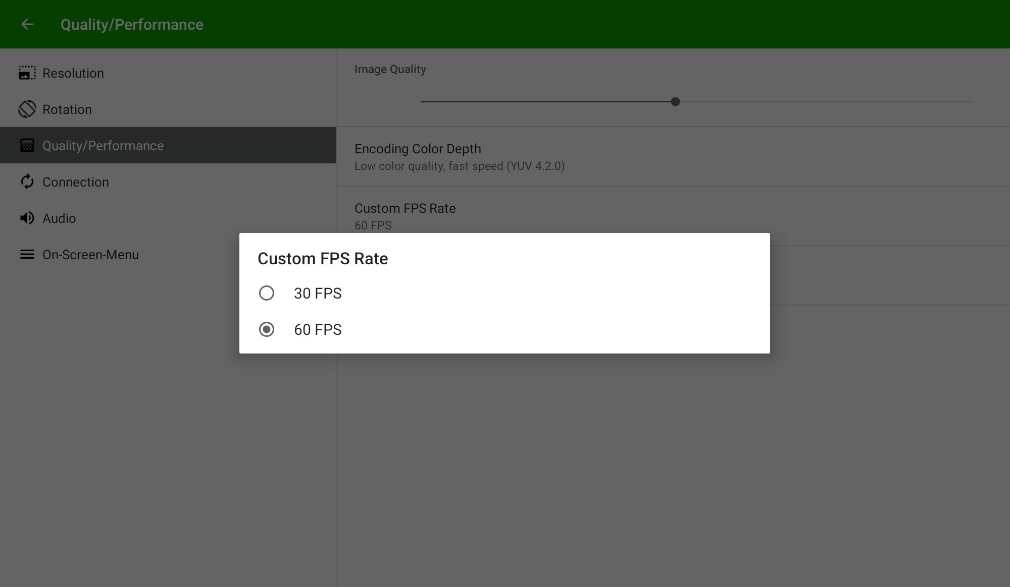Choose the 30 FPS option label
Image resolution: width=1010 pixels, height=587 pixels.
318,293
